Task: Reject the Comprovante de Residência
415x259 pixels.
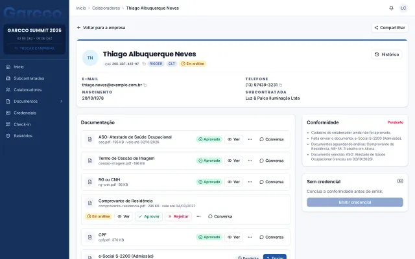Action: point(178,216)
